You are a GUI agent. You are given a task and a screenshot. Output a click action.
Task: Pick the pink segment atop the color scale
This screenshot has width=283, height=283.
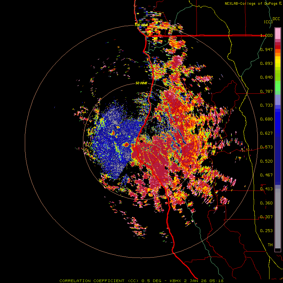point(278,33)
